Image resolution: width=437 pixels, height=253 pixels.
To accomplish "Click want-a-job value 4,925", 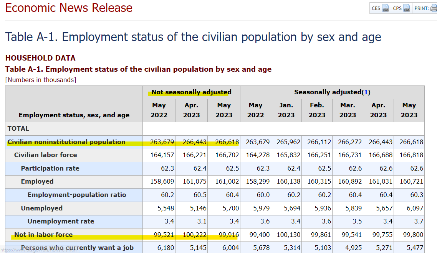I will click(x=353, y=248).
